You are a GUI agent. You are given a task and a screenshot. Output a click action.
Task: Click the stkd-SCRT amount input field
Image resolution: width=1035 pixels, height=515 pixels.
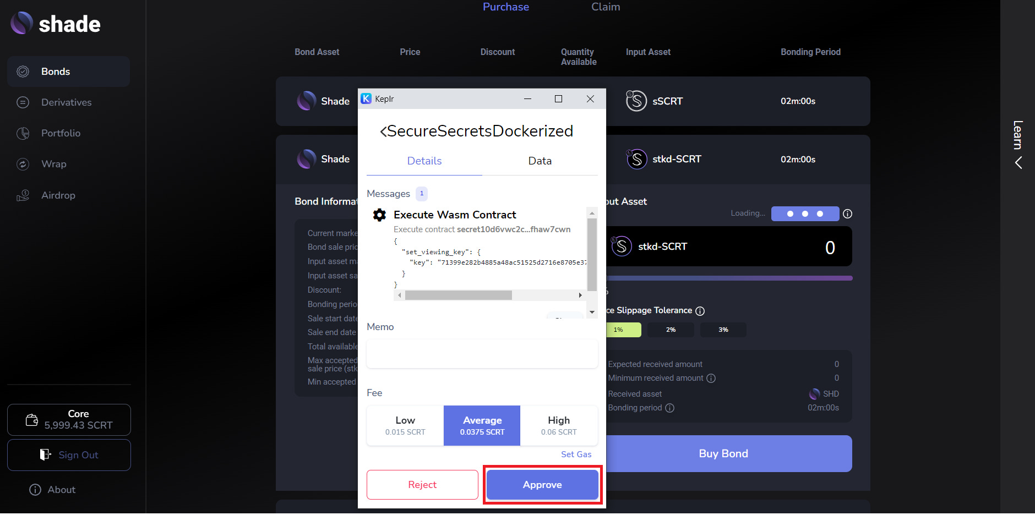tap(728, 246)
